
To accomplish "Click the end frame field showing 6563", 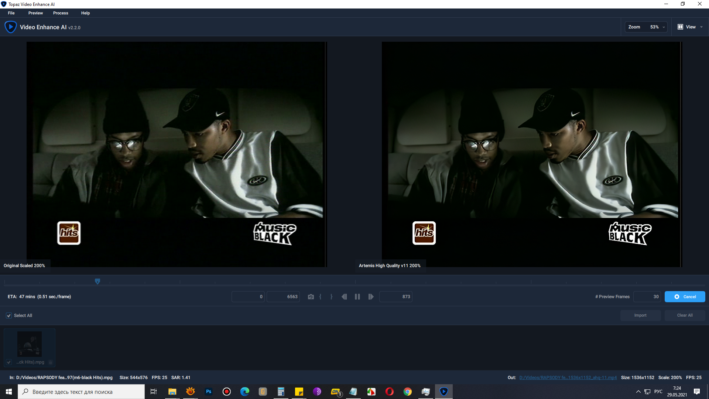I will point(283,297).
